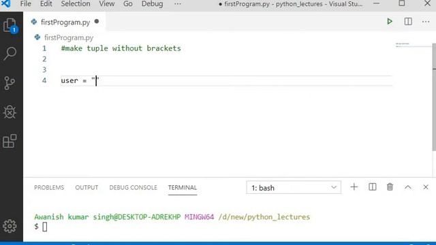The width and height of the screenshot is (436, 245).
Task: Click the editor vertical scrollbar
Action: click(434, 97)
